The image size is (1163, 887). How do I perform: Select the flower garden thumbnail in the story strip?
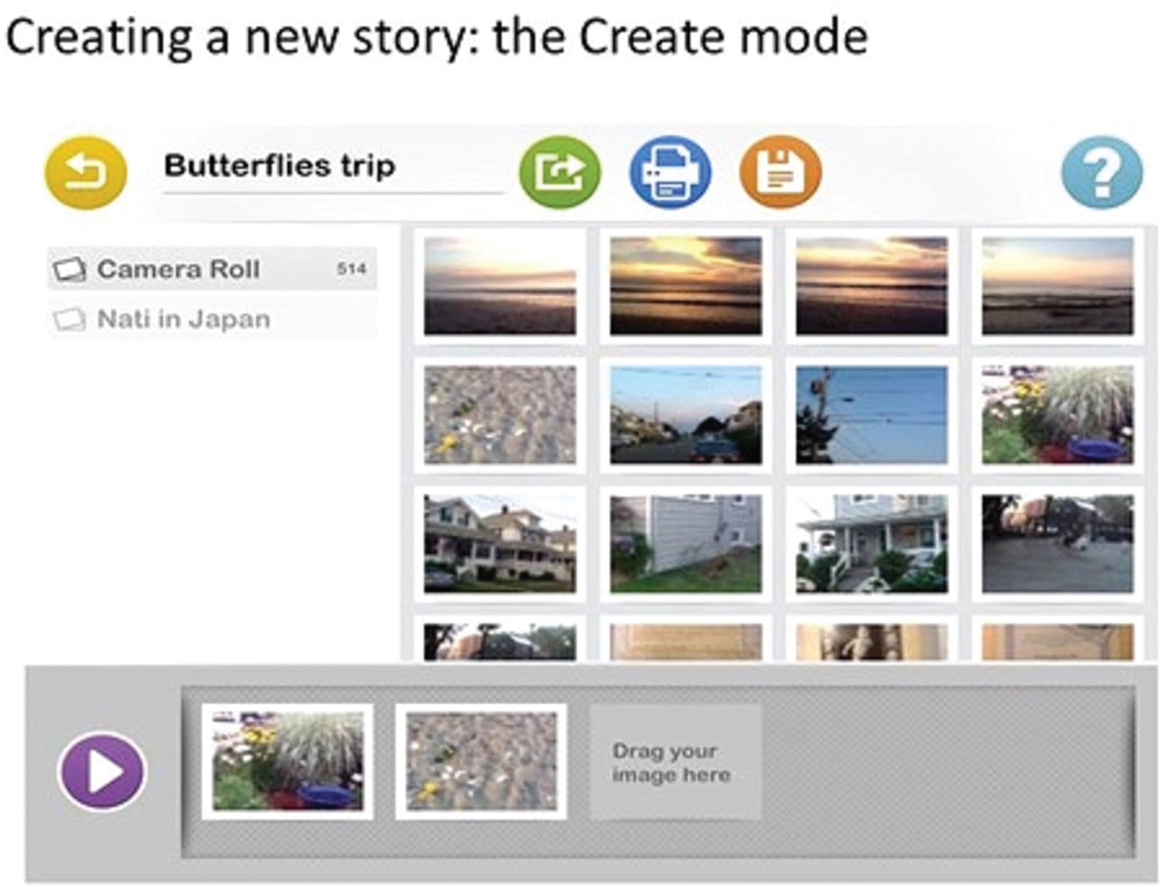coord(287,761)
